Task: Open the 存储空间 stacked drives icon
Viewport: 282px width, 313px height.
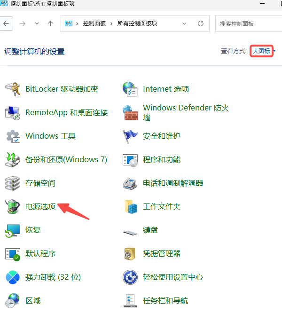Action: click(x=12, y=183)
